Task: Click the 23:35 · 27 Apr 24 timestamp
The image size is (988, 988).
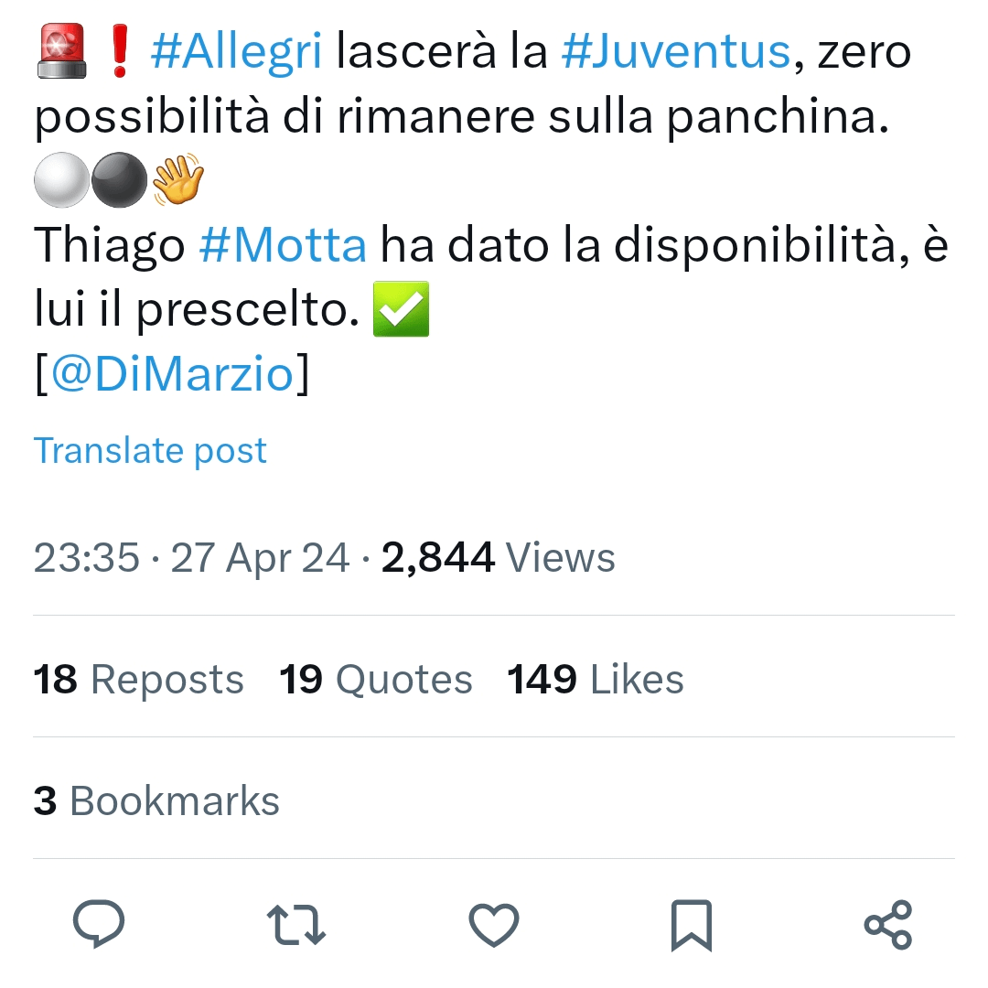Action: coord(191,558)
